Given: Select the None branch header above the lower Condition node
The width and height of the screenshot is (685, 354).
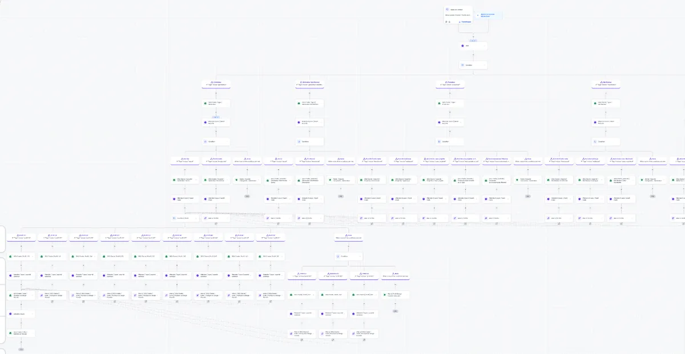Looking at the screenshot, I should pos(348,237).
